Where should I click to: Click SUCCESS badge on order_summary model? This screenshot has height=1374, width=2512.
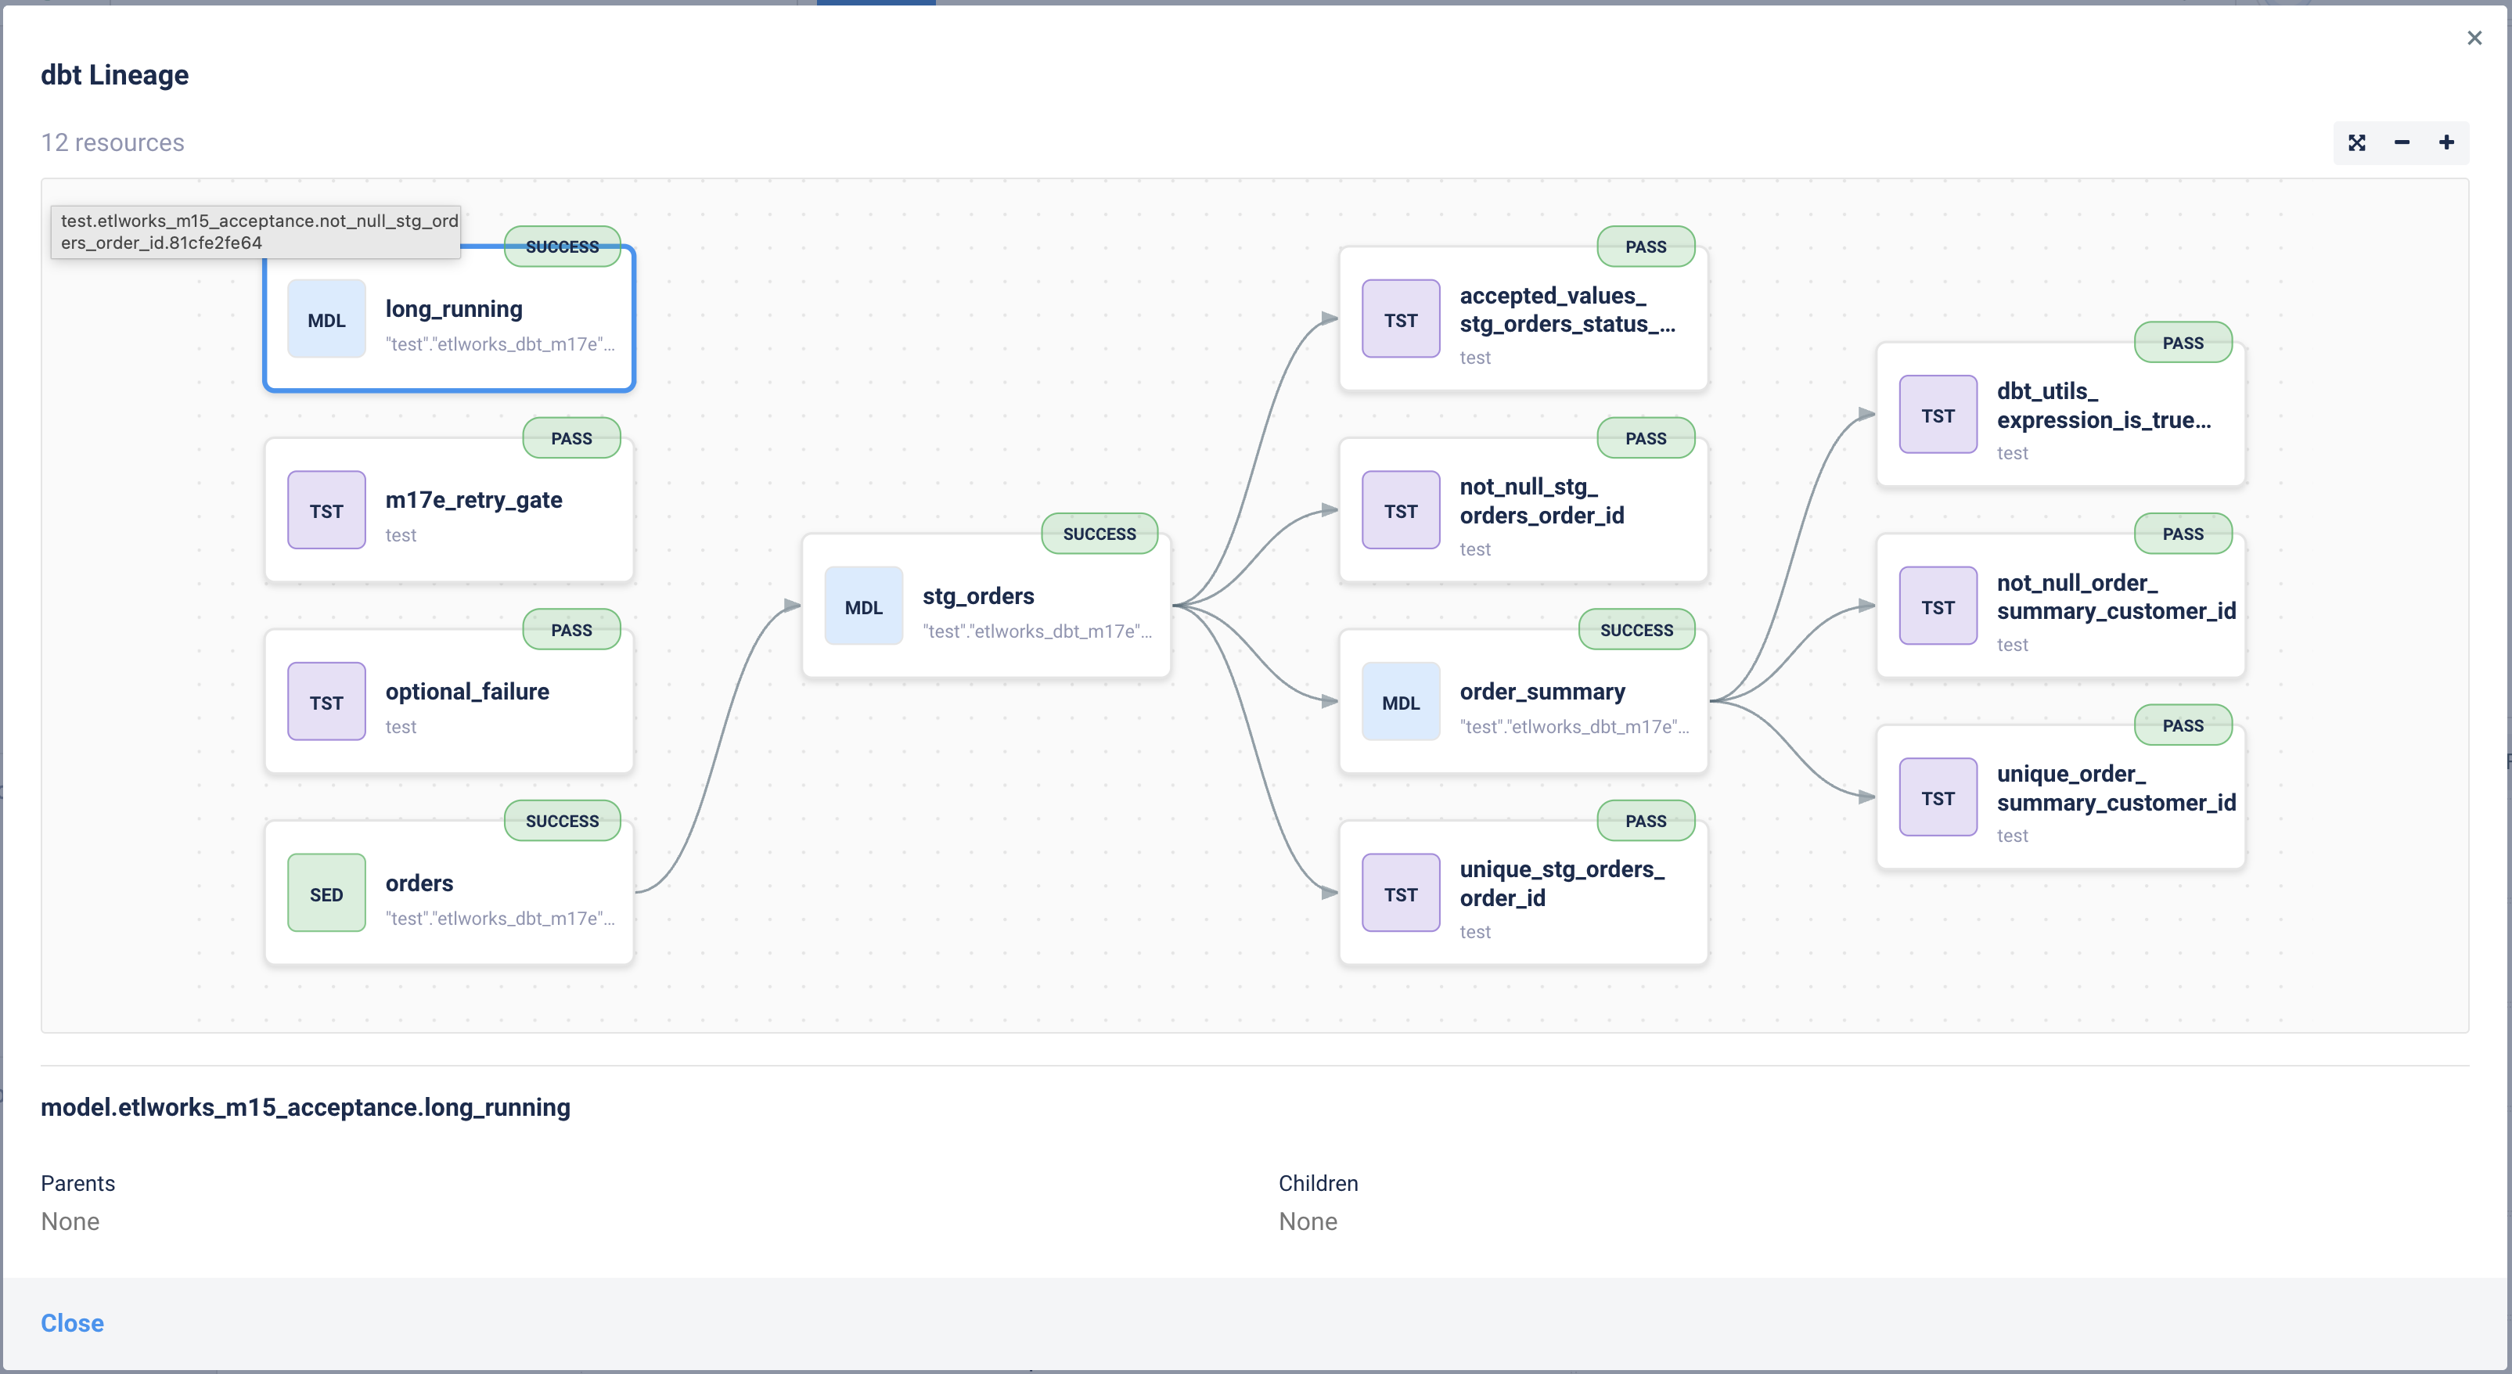[x=1636, y=630]
